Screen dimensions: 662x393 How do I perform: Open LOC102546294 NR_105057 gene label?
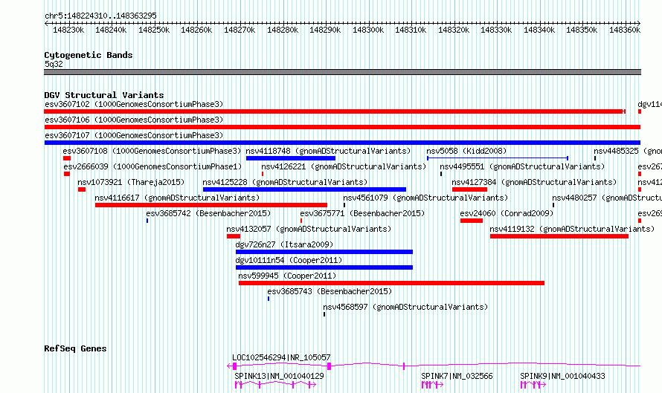tap(282, 357)
